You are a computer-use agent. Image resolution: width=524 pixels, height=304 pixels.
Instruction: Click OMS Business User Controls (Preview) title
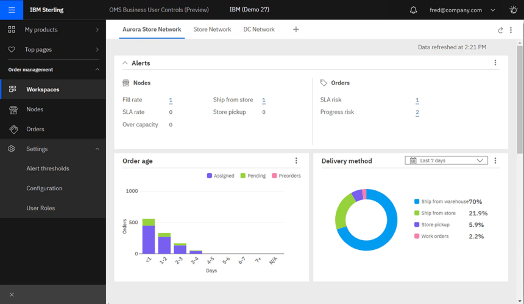pyautogui.click(x=159, y=10)
